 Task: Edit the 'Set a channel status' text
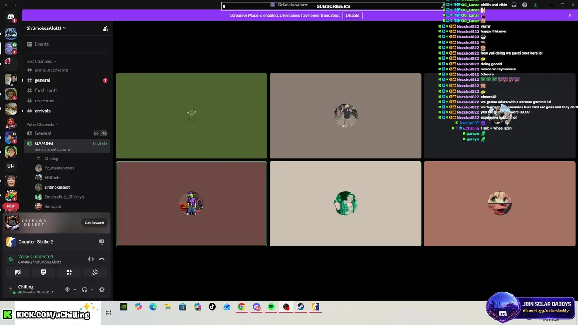click(53, 149)
